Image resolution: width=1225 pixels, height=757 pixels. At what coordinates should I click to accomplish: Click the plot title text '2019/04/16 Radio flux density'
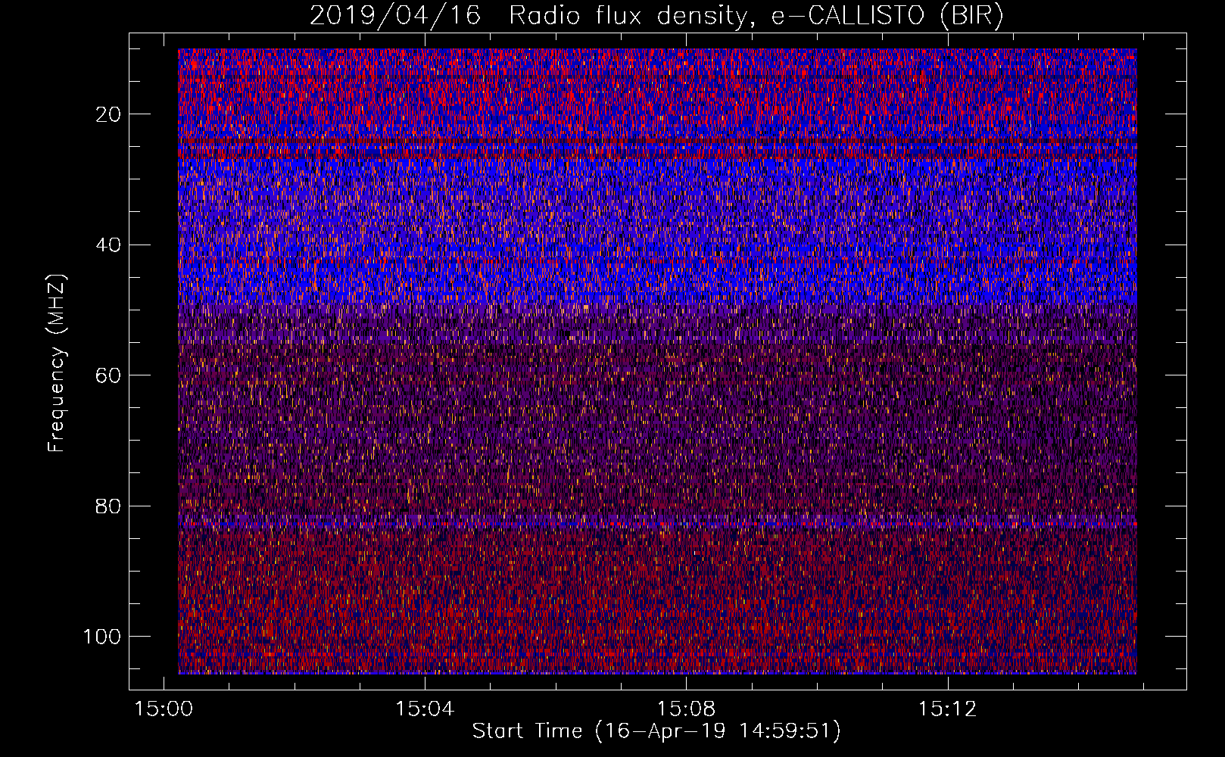[528, 16]
